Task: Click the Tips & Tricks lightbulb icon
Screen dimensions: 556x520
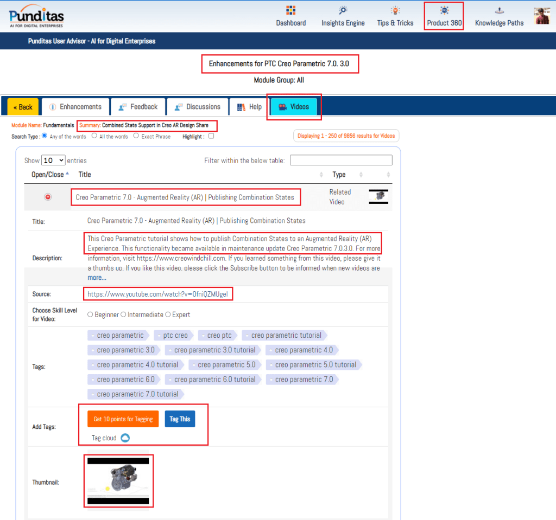Action: (x=395, y=11)
